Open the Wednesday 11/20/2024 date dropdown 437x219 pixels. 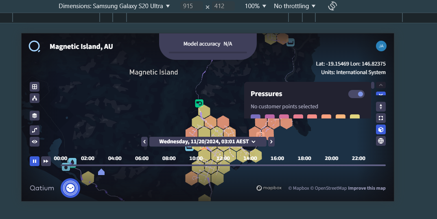point(208,141)
